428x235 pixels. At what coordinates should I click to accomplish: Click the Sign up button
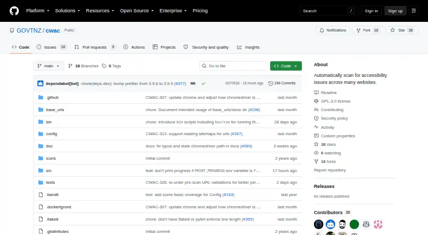(x=395, y=11)
